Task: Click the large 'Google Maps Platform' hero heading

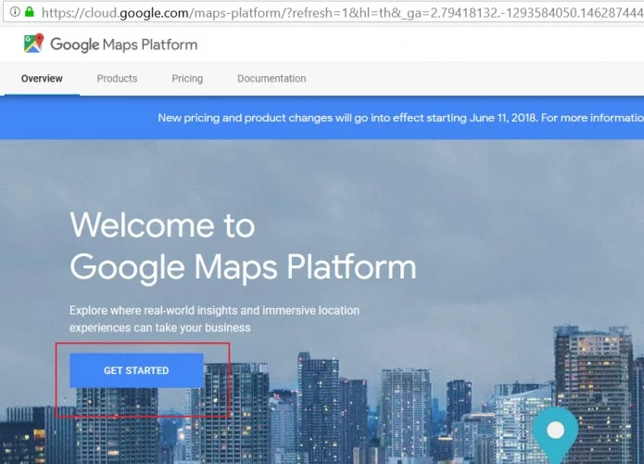Action: [x=243, y=268]
